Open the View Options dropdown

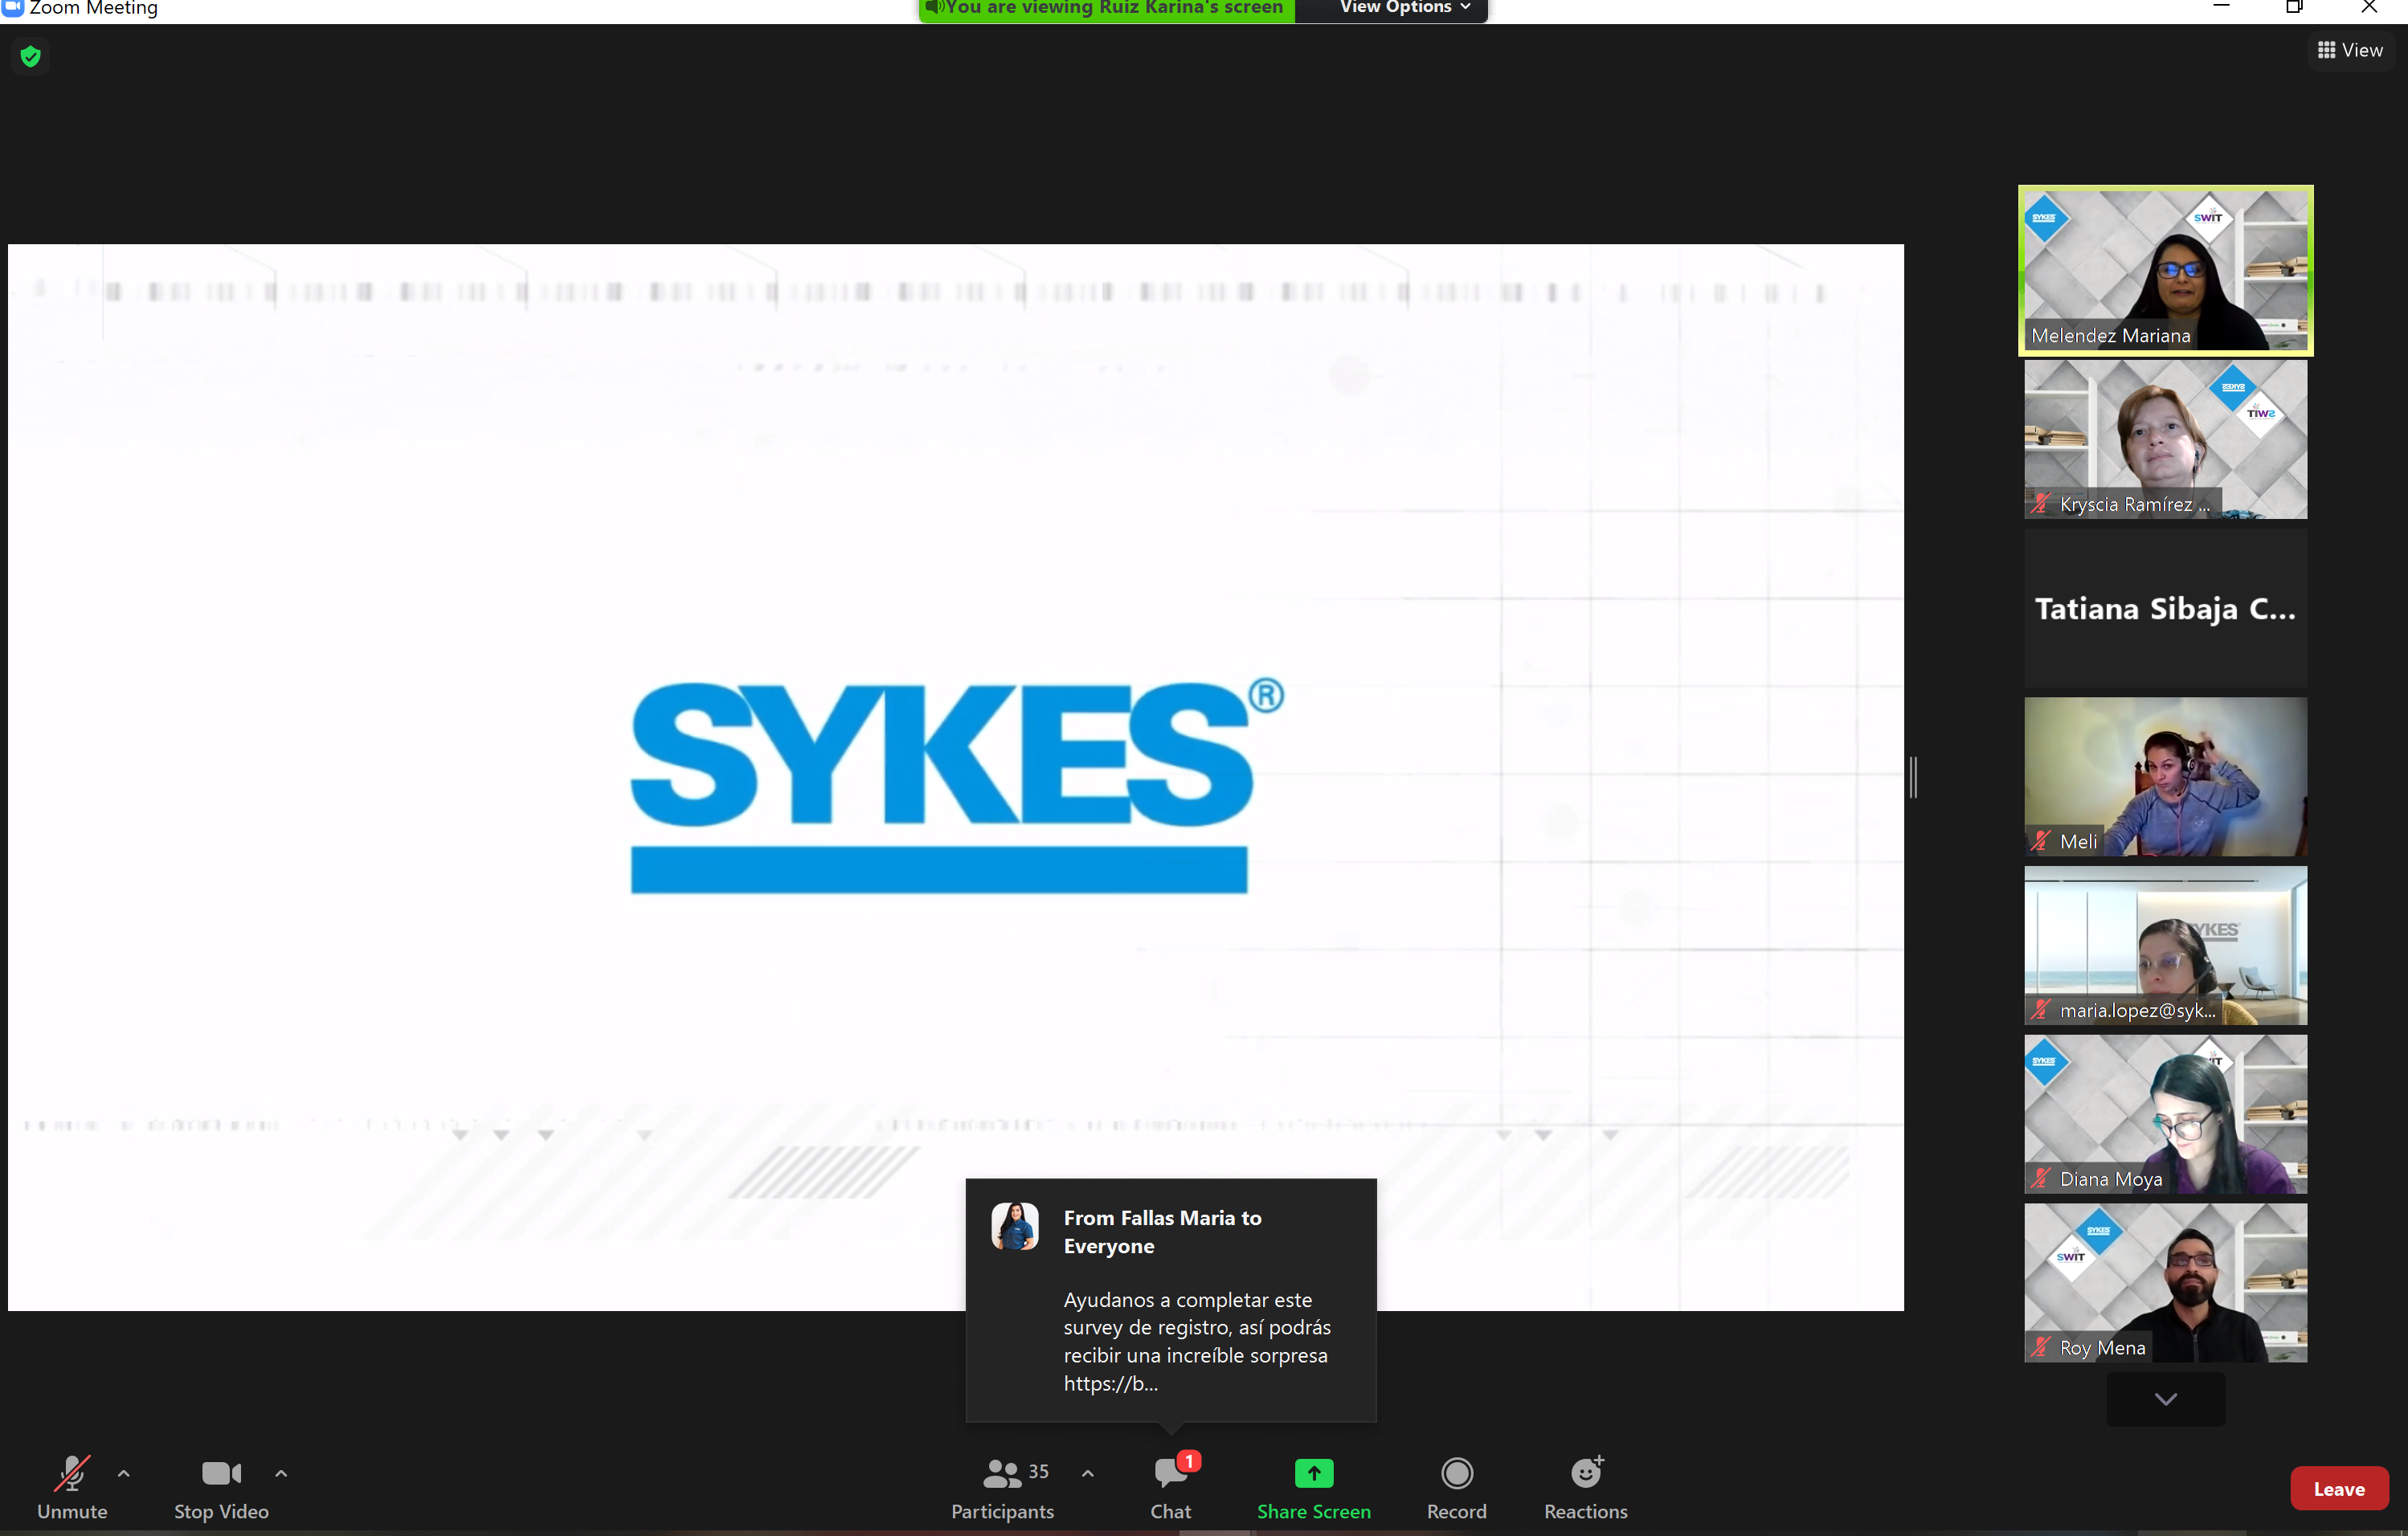1404,8
